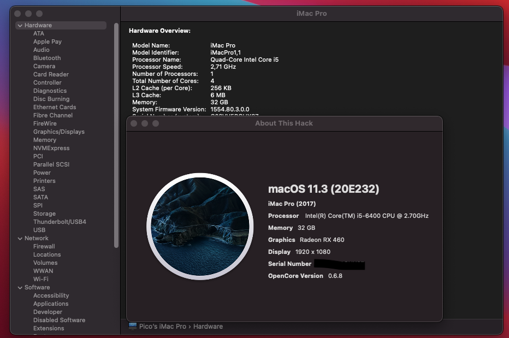The height and width of the screenshot is (338, 509).
Task: Open the Diagnostics entry
Action: (50, 91)
